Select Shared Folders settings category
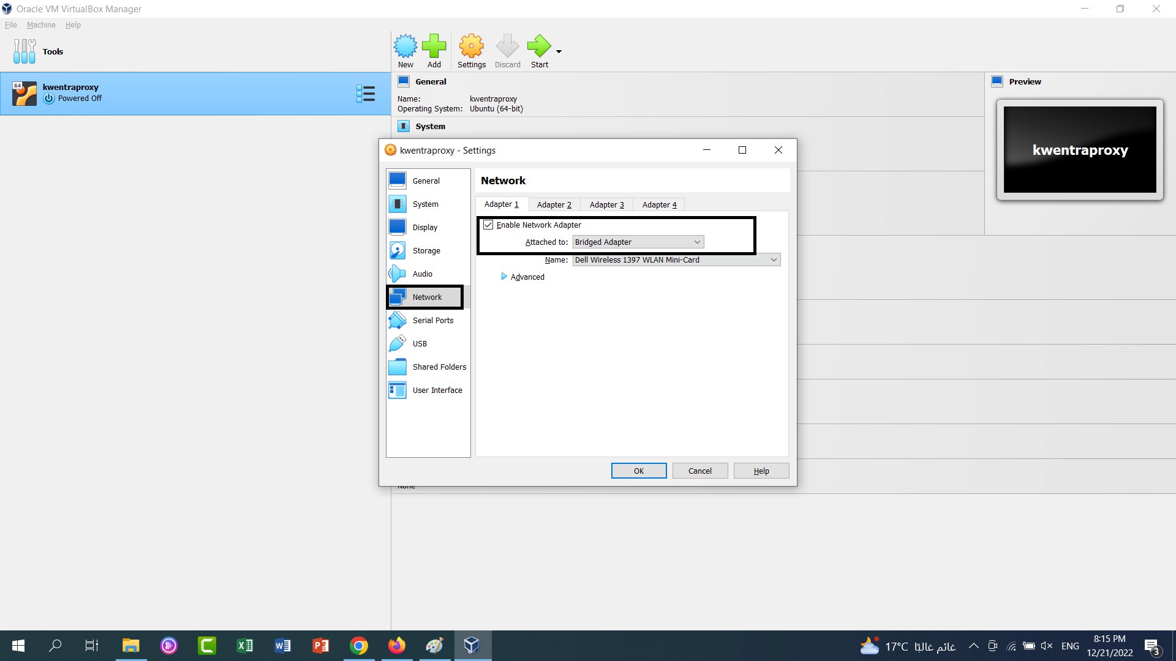Image resolution: width=1176 pixels, height=661 pixels. [428, 367]
